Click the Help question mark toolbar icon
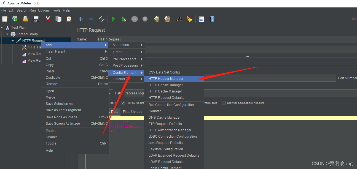This screenshot has width=357, height=169. [x=212, y=19]
